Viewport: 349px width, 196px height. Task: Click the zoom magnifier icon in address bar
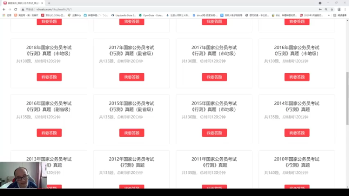point(326,9)
